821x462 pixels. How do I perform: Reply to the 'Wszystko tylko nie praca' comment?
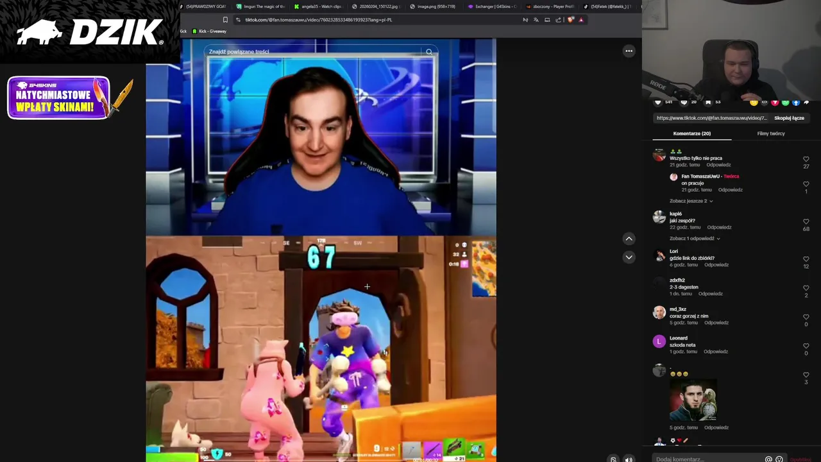point(718,165)
